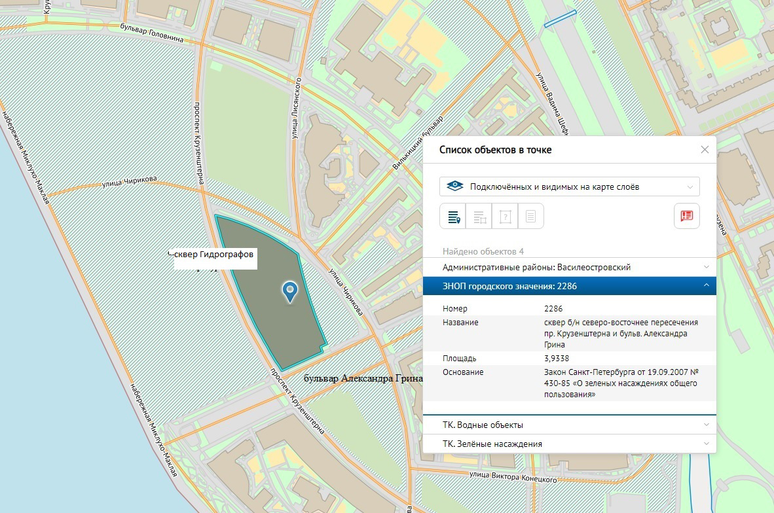Click the 'Список объектов в точке' panel title
The height and width of the screenshot is (513, 774).
click(495, 149)
